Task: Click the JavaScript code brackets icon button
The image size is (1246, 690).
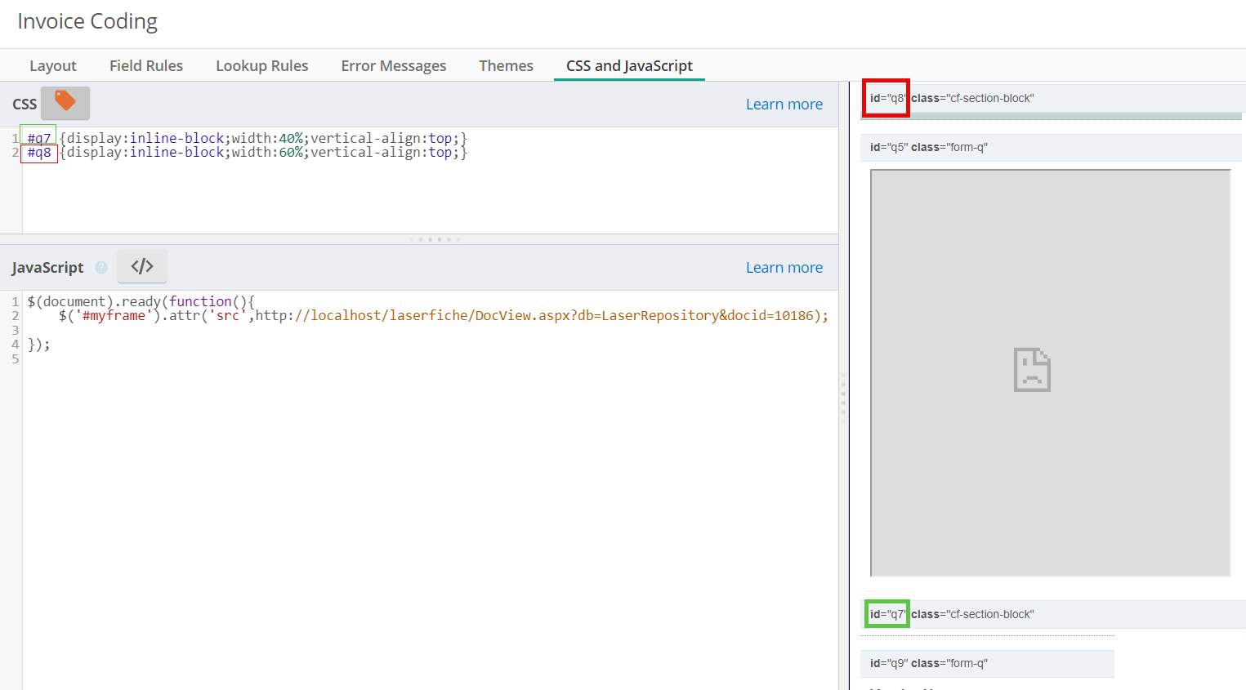Action: point(142,266)
